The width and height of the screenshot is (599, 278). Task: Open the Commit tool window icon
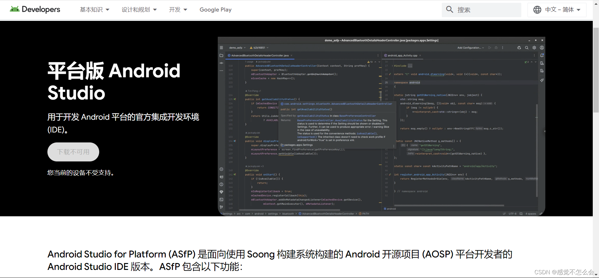click(221, 63)
